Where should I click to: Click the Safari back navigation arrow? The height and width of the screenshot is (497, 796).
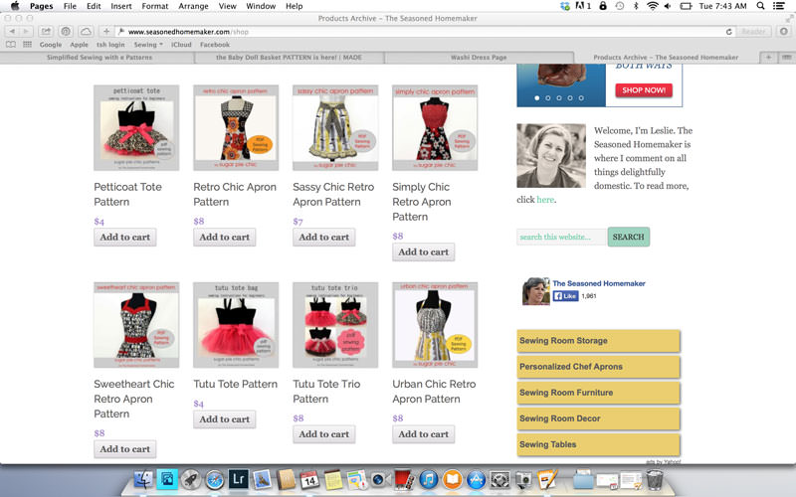12,32
